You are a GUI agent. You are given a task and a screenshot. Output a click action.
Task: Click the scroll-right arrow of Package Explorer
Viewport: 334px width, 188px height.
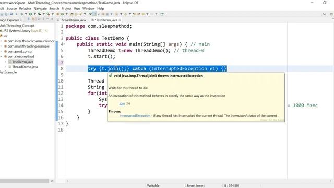(52, 181)
